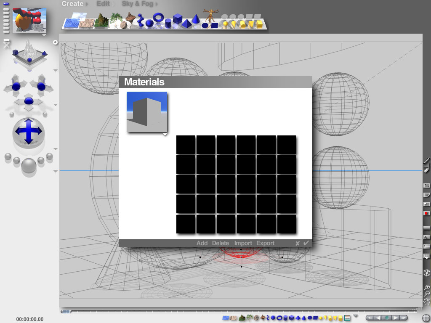Select the top memory dot indicator
The image size is (431, 323).
coord(6,3)
